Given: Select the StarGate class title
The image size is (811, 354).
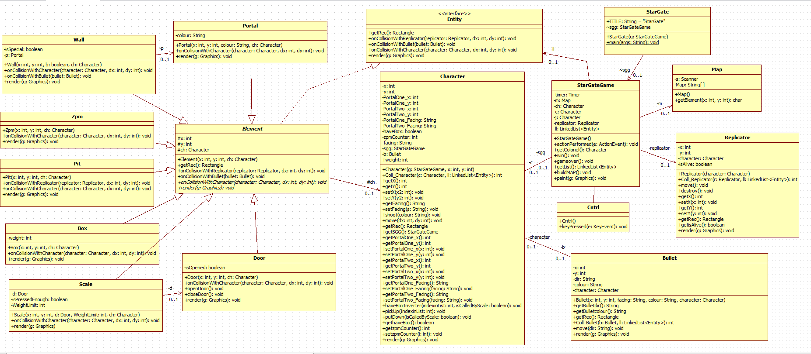Looking at the screenshot, I should tap(657, 12).
